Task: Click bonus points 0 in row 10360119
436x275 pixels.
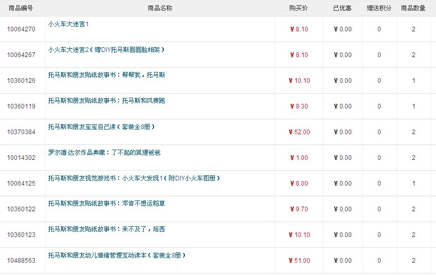Action: point(379,106)
